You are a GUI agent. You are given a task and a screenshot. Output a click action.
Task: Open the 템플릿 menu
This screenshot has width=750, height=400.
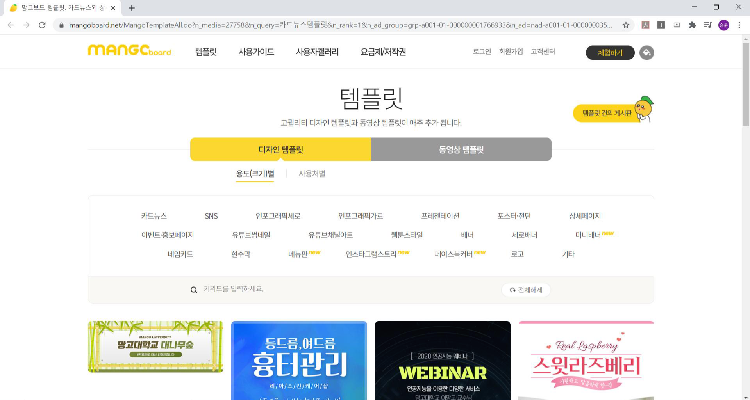[206, 52]
